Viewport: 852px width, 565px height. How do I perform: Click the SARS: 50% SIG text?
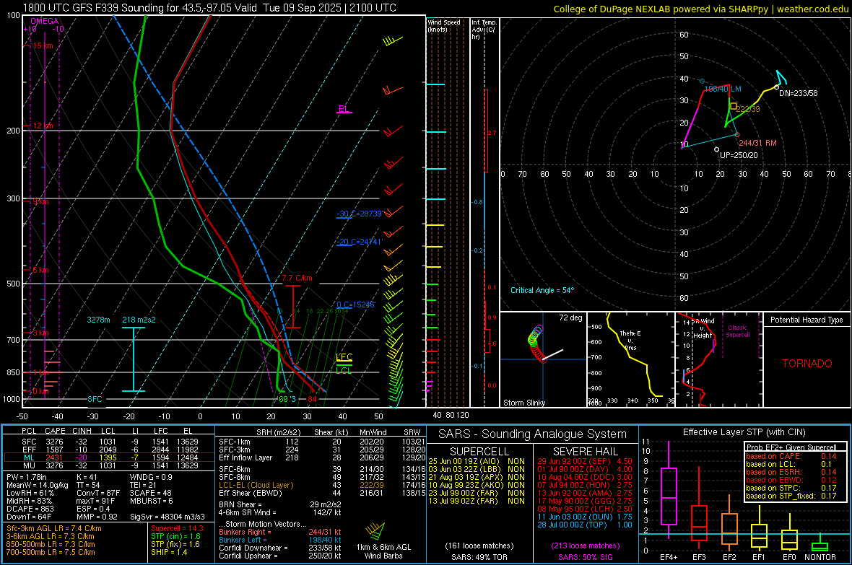point(585,557)
